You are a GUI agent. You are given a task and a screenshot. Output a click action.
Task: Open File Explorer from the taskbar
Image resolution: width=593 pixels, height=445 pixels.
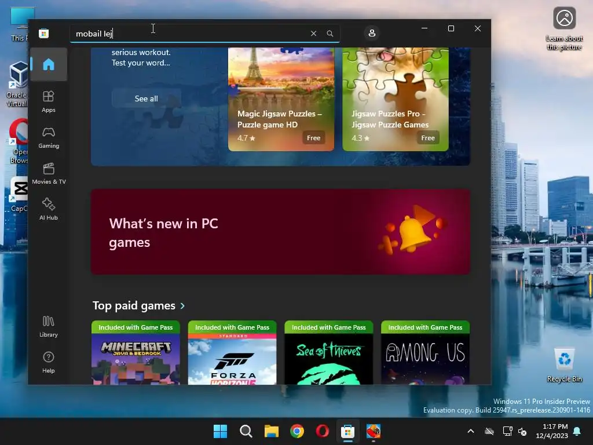tap(272, 431)
